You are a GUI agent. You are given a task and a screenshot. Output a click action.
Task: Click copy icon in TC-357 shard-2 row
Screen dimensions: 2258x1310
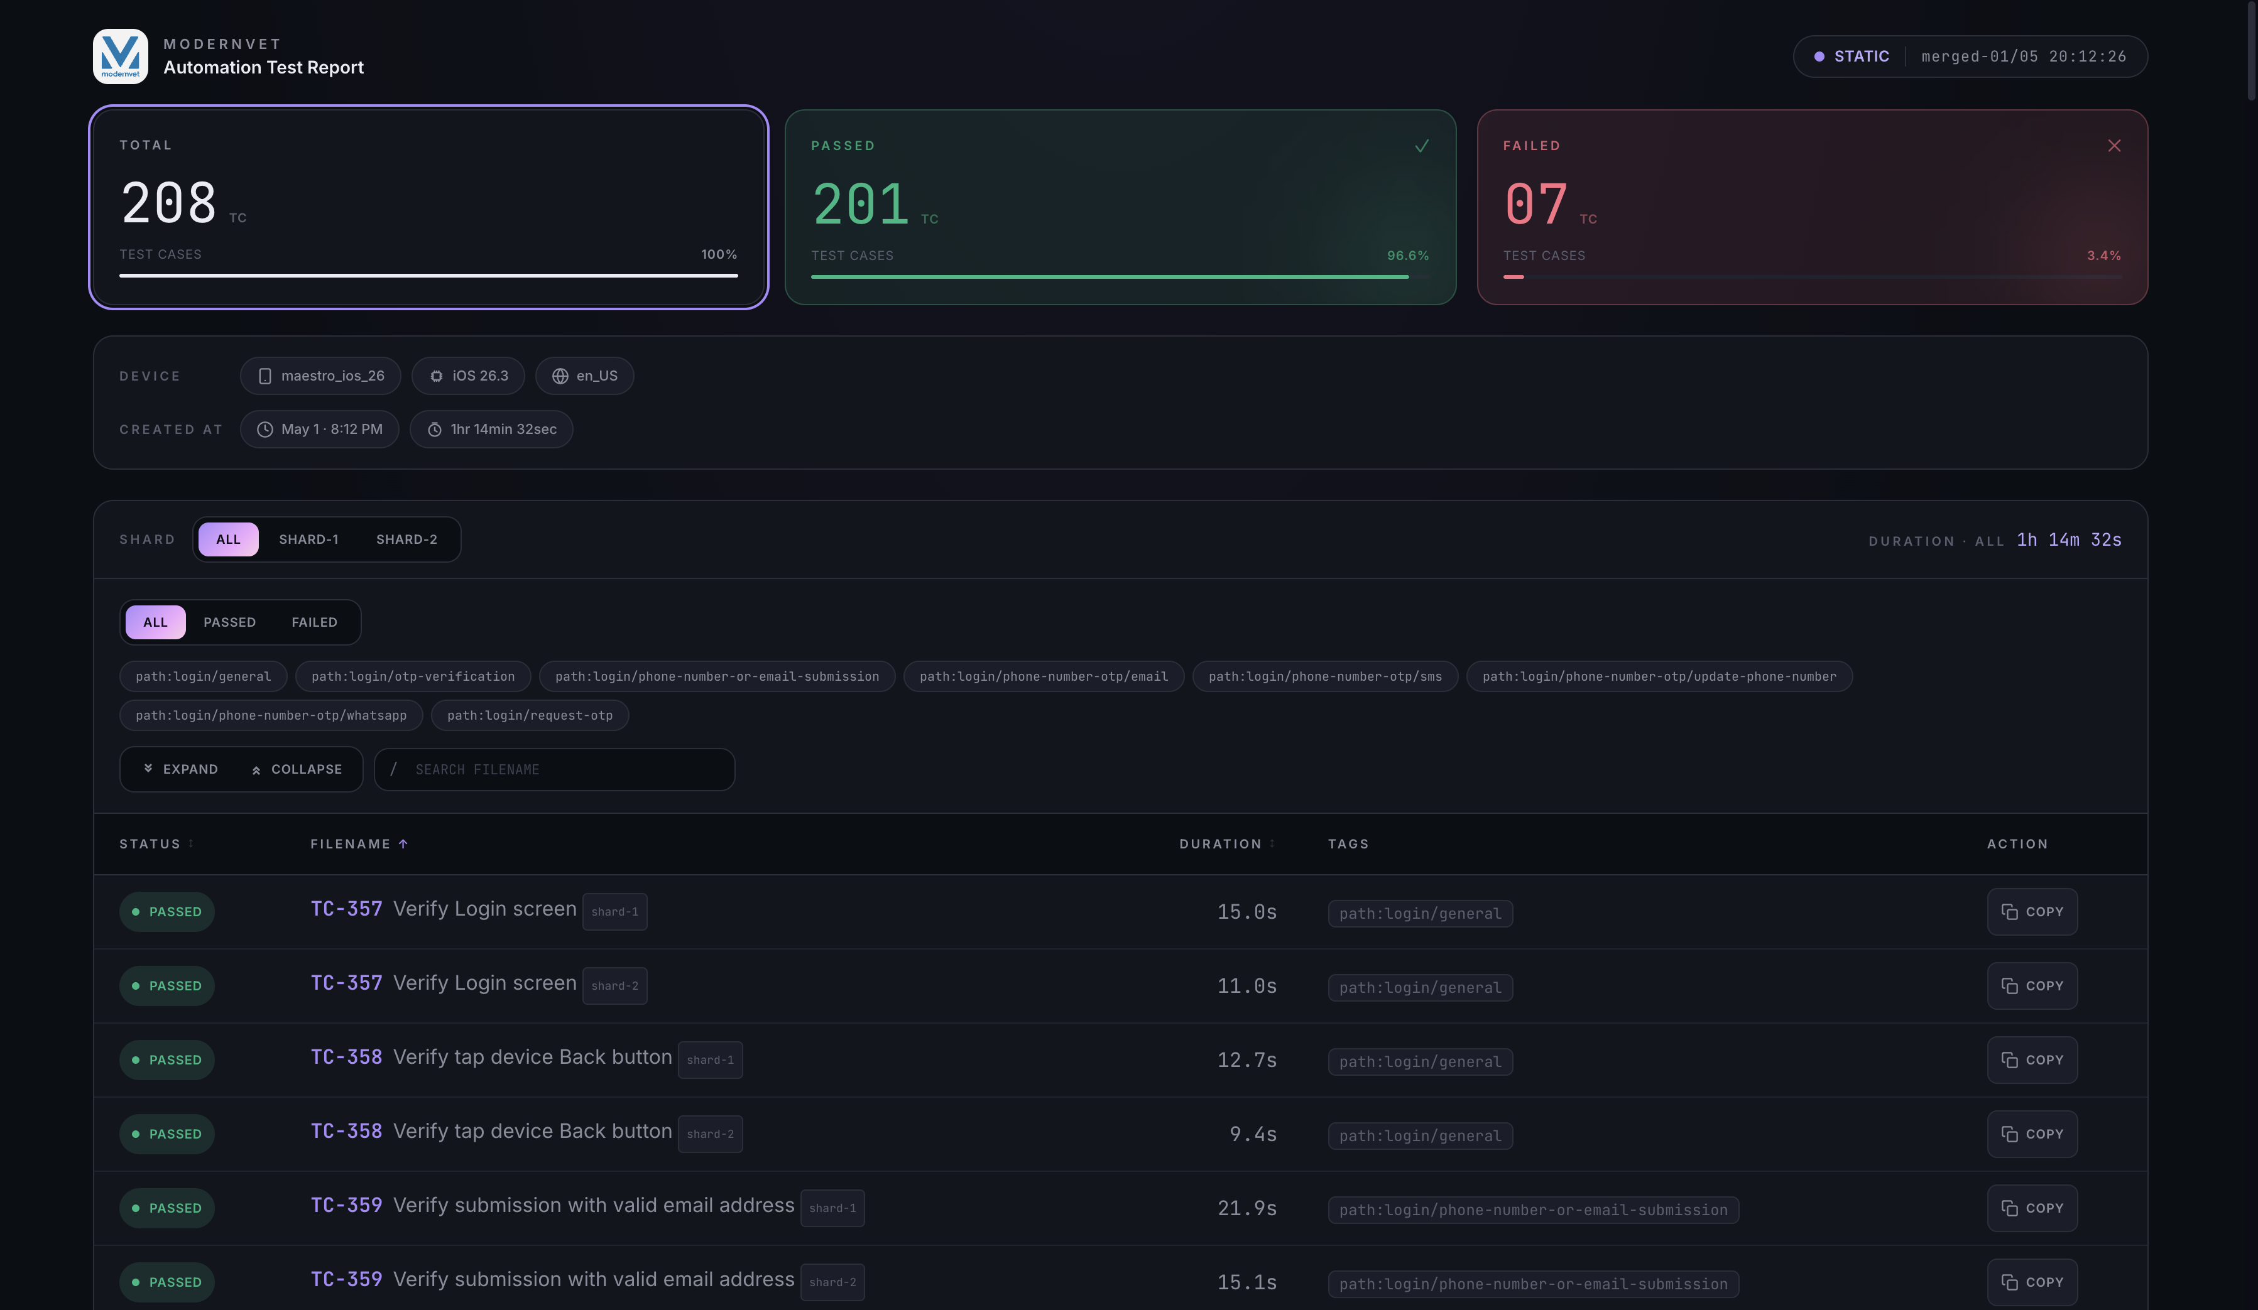click(2009, 986)
